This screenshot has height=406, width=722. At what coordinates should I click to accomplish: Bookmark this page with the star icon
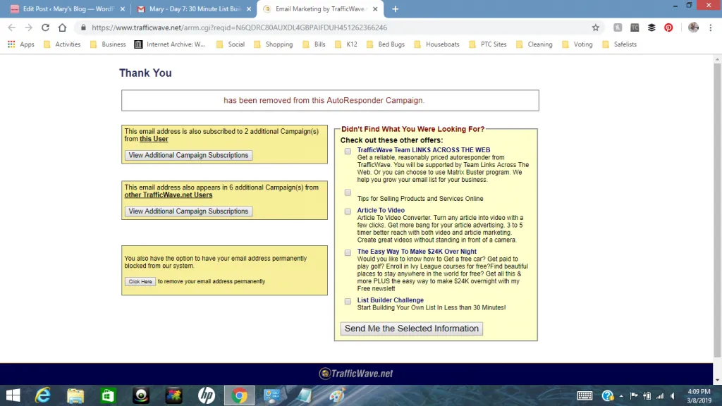coord(595,27)
